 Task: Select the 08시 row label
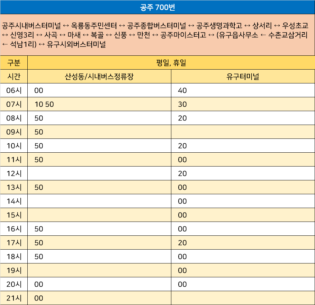pos(14,118)
